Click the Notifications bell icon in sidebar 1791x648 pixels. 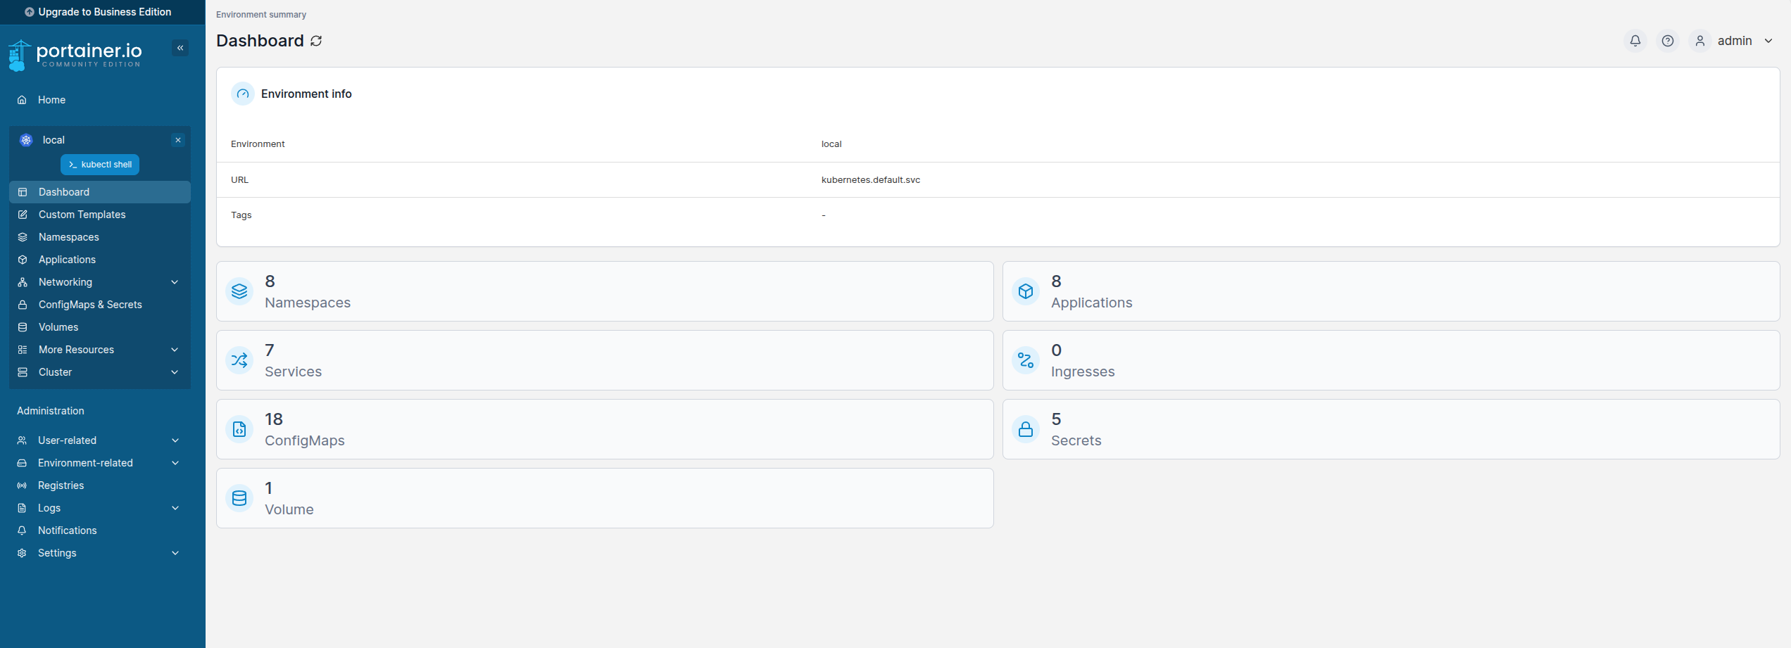pos(22,531)
